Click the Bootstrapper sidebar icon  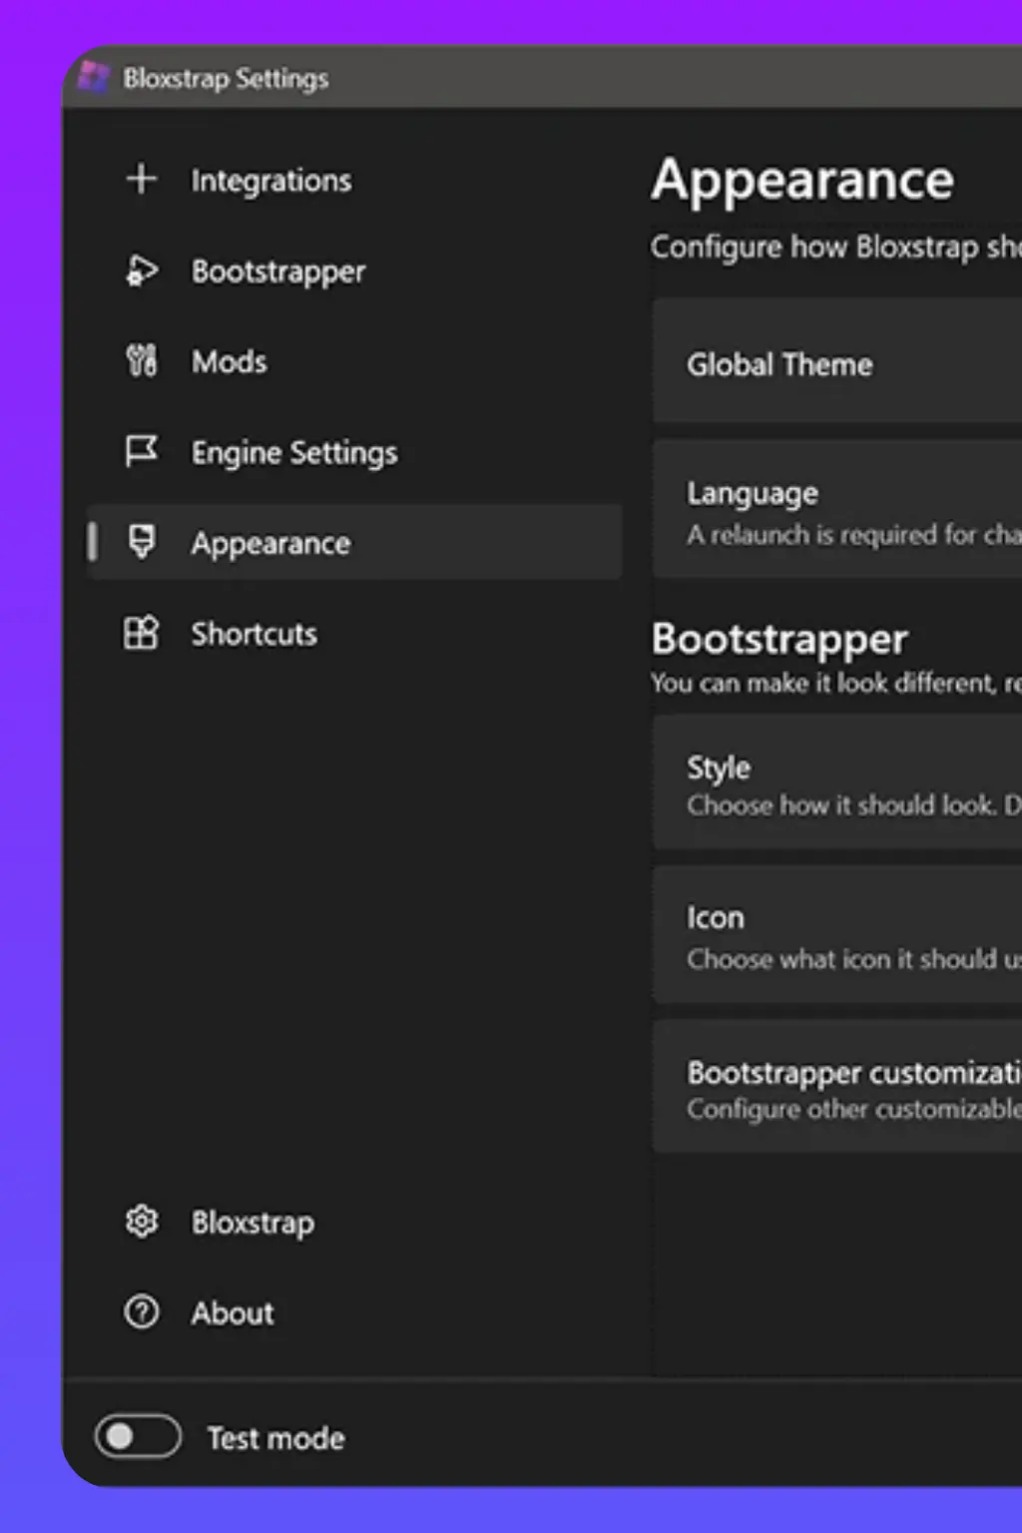pyautogui.click(x=142, y=270)
